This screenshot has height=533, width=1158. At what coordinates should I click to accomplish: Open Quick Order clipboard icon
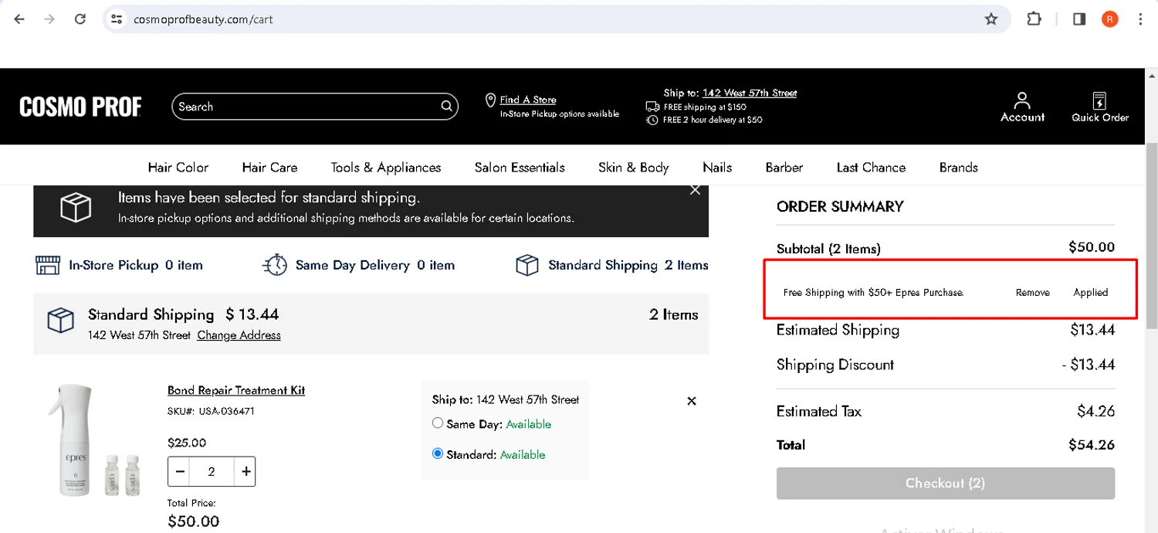coord(1100,100)
